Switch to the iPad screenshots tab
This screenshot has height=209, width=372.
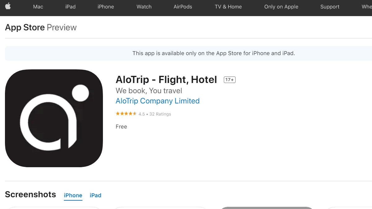[95, 195]
